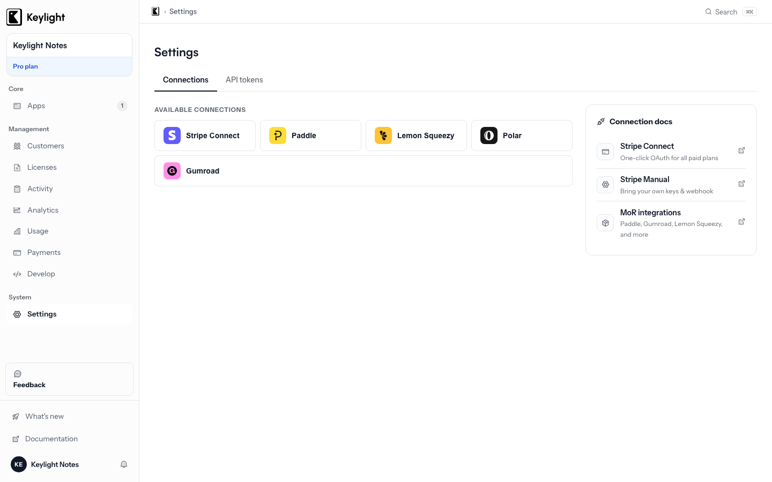Screen dimensions: 772x482
Task: Click the KE avatar circle
Action: (x=19, y=464)
